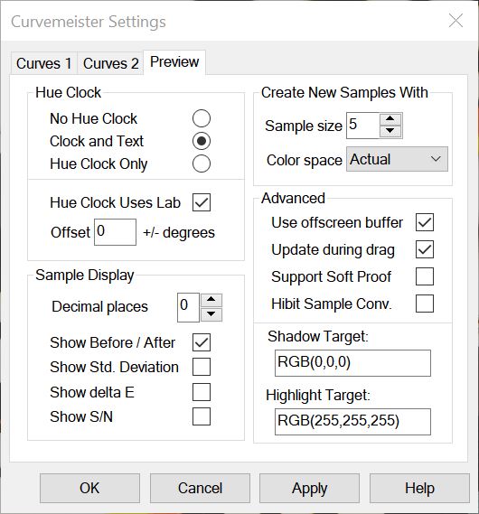
Task: Enable Show Std. Deviation checkbox
Action: point(202,367)
